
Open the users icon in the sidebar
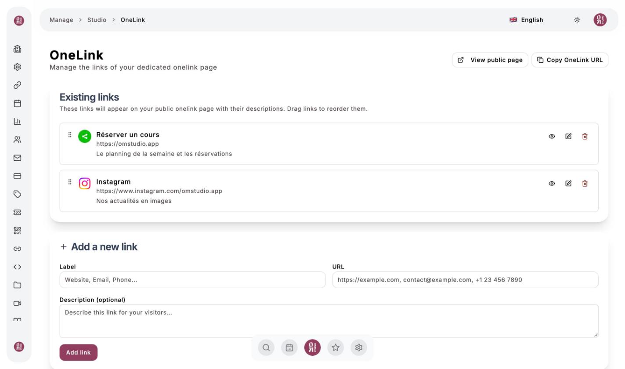[x=18, y=140]
